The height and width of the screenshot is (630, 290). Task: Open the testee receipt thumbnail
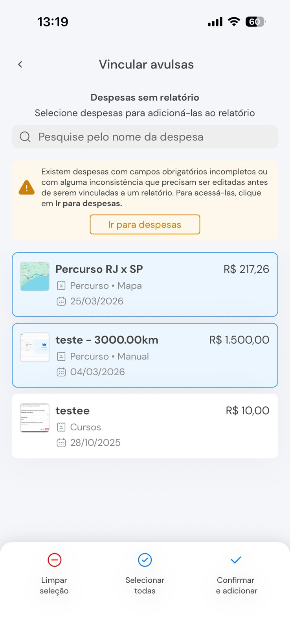point(35,418)
